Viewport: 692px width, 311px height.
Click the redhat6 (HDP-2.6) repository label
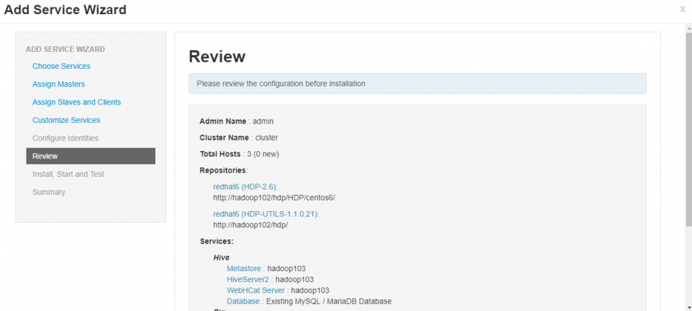245,187
